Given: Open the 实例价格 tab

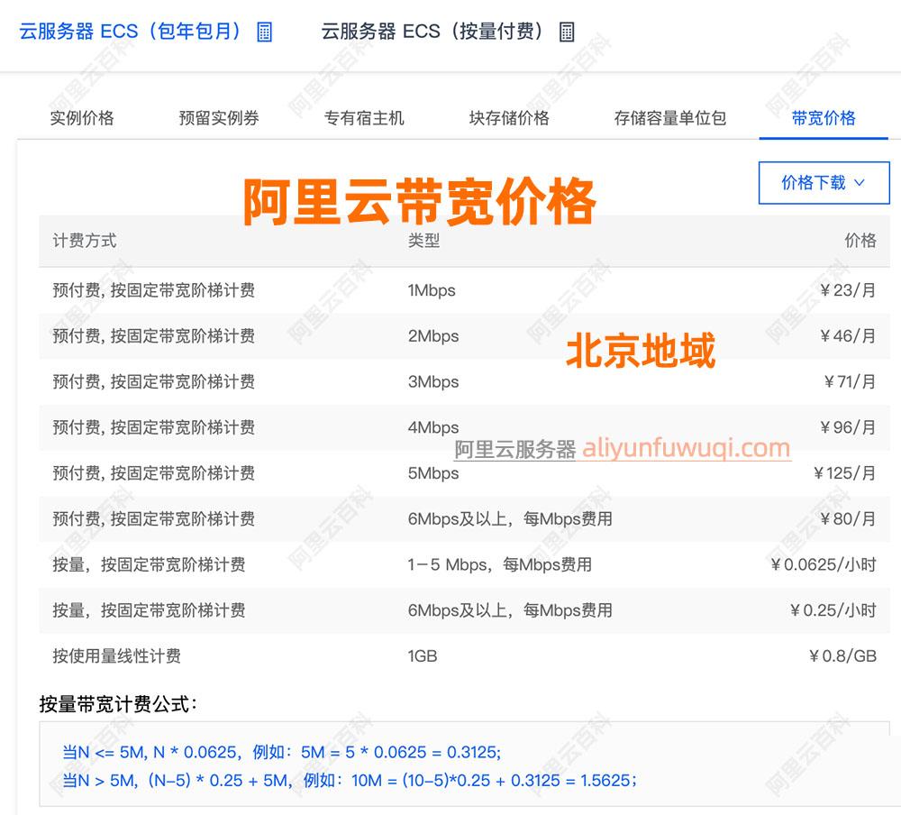Looking at the screenshot, I should 82,118.
